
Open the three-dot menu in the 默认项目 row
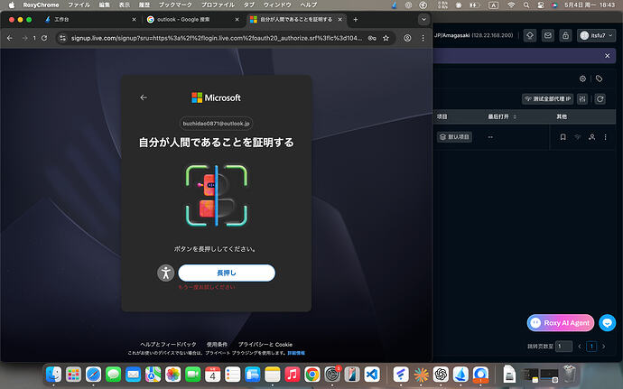coord(605,136)
